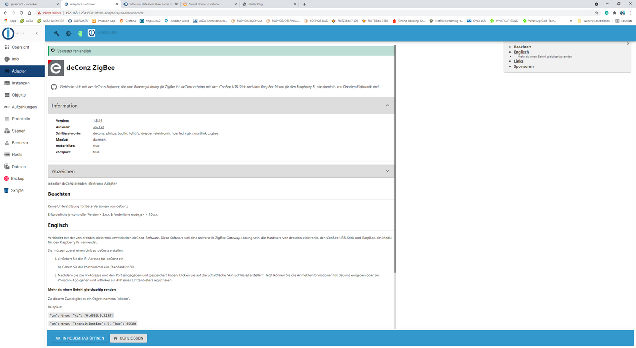Image resolution: width=636 pixels, height=348 pixels.
Task: Open the Leseliste reading list
Action: [x=624, y=21]
